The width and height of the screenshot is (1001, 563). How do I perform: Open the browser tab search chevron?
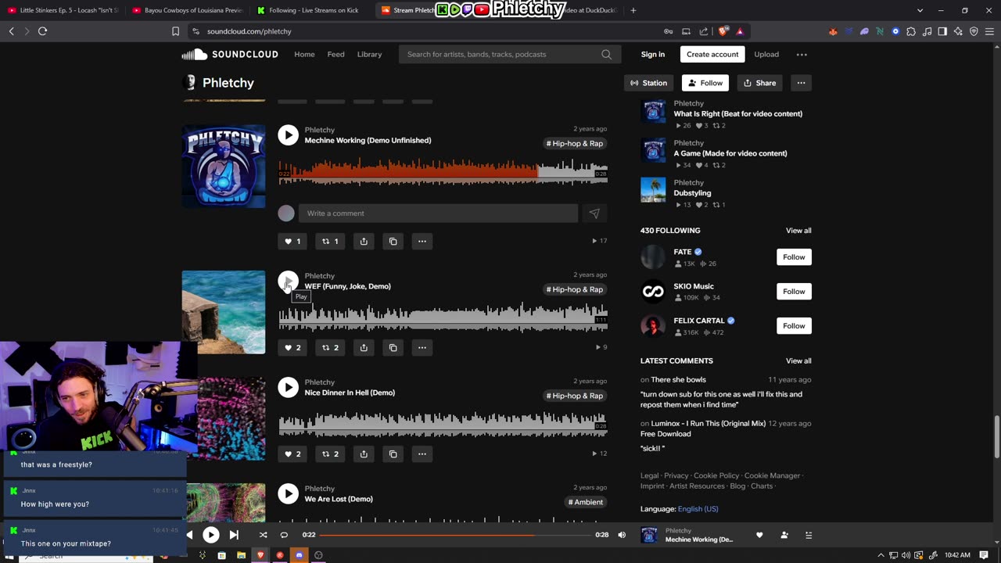920,10
